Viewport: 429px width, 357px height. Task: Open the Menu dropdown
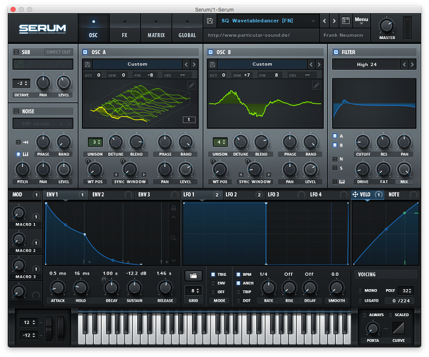click(362, 21)
